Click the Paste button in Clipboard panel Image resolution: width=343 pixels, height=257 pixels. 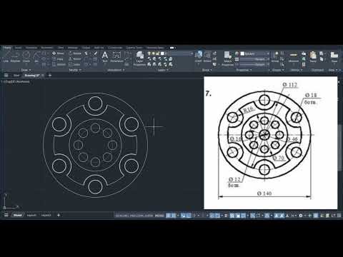click(x=313, y=56)
